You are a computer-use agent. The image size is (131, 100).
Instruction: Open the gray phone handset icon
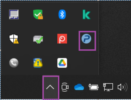click(14, 63)
